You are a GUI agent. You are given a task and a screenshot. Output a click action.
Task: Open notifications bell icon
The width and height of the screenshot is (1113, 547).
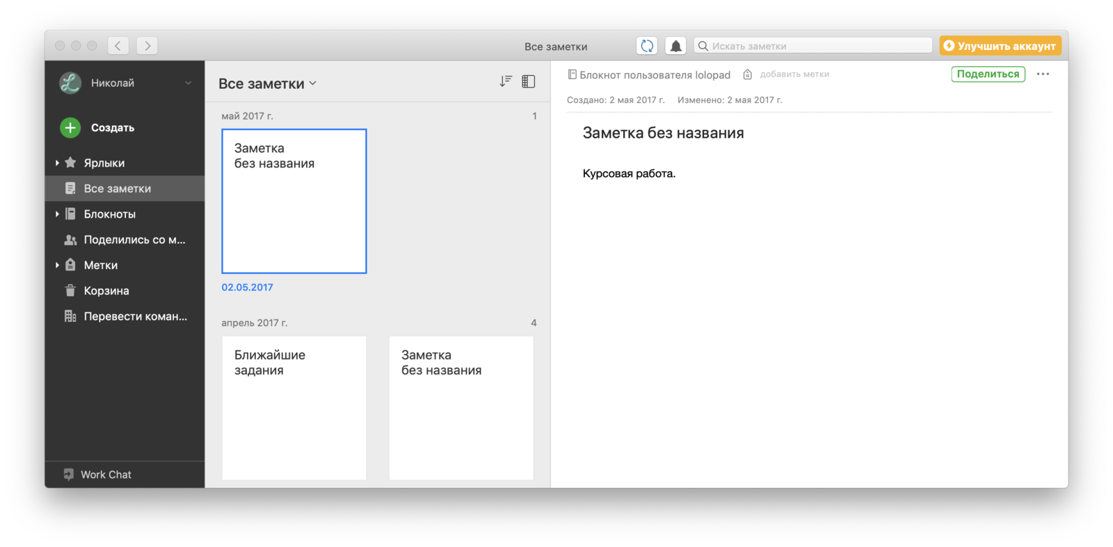pyautogui.click(x=675, y=46)
